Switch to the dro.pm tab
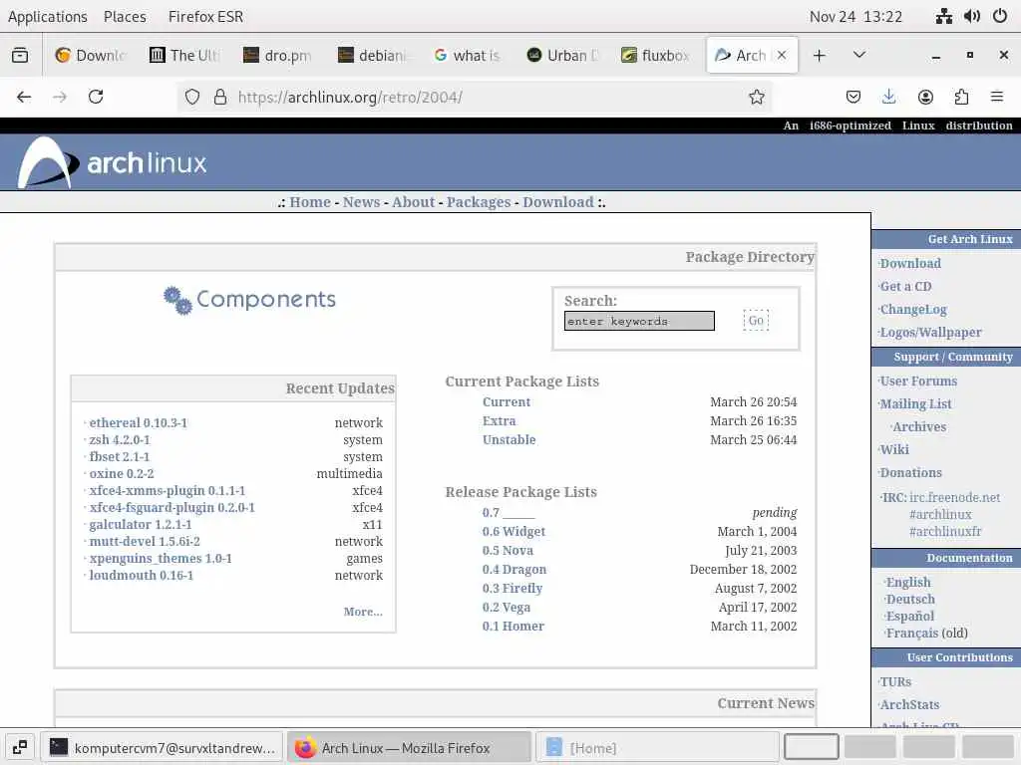Screen dimensions: 1021x765 point(278,56)
